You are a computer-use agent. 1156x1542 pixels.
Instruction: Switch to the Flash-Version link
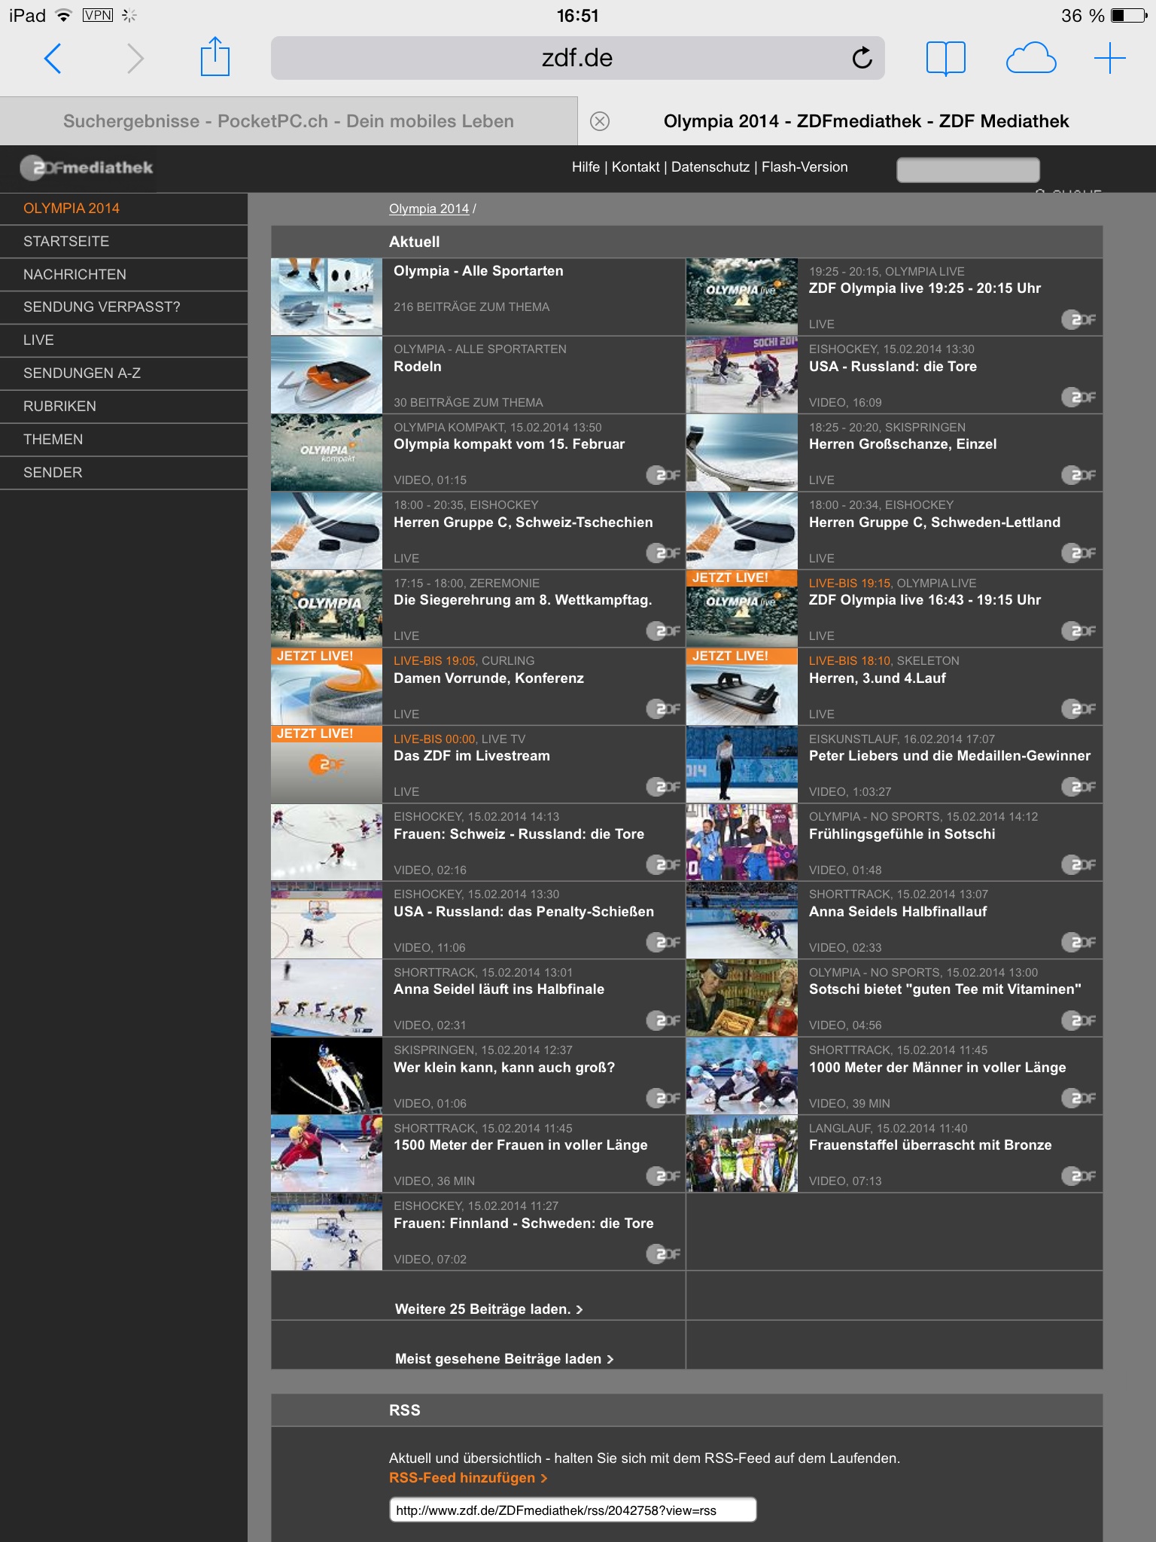(805, 167)
